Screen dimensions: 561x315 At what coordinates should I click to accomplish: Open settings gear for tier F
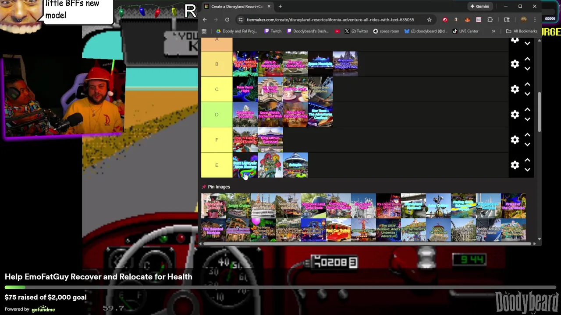pyautogui.click(x=515, y=140)
